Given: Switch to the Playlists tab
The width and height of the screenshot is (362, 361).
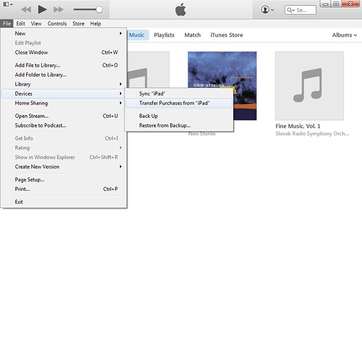Looking at the screenshot, I should tap(164, 35).
